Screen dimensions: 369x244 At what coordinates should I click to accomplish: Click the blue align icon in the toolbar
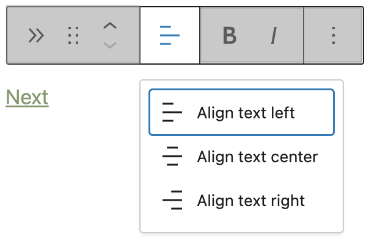coord(170,35)
